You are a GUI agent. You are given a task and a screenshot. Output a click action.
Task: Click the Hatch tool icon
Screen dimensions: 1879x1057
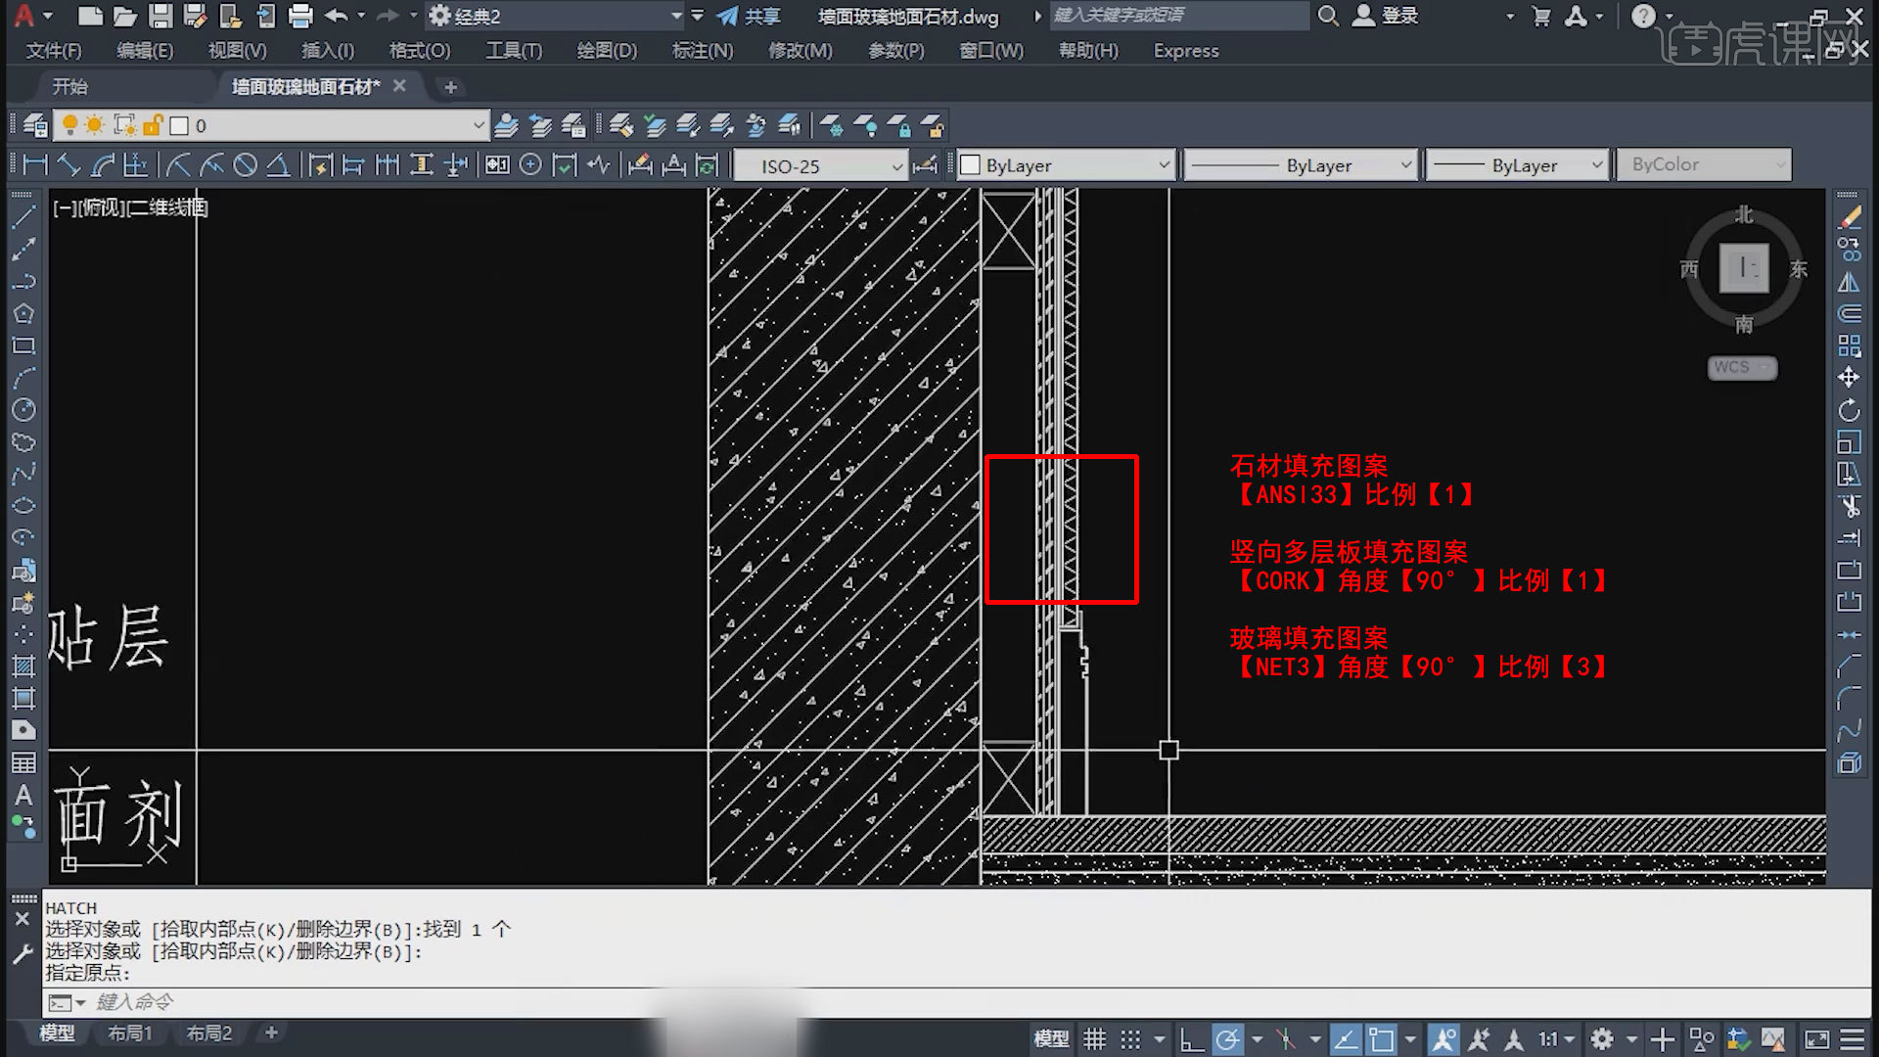(23, 666)
